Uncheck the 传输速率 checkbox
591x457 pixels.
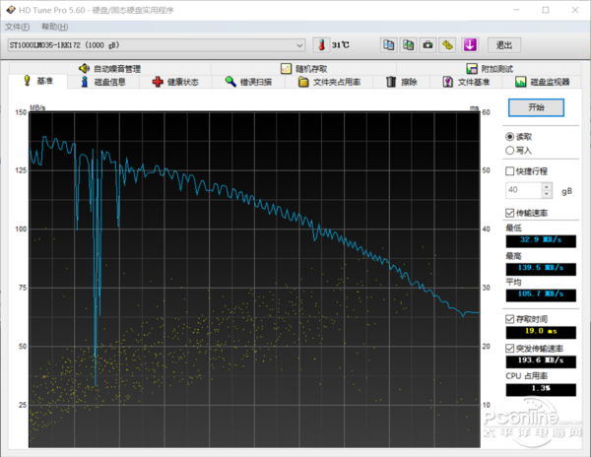coord(509,213)
